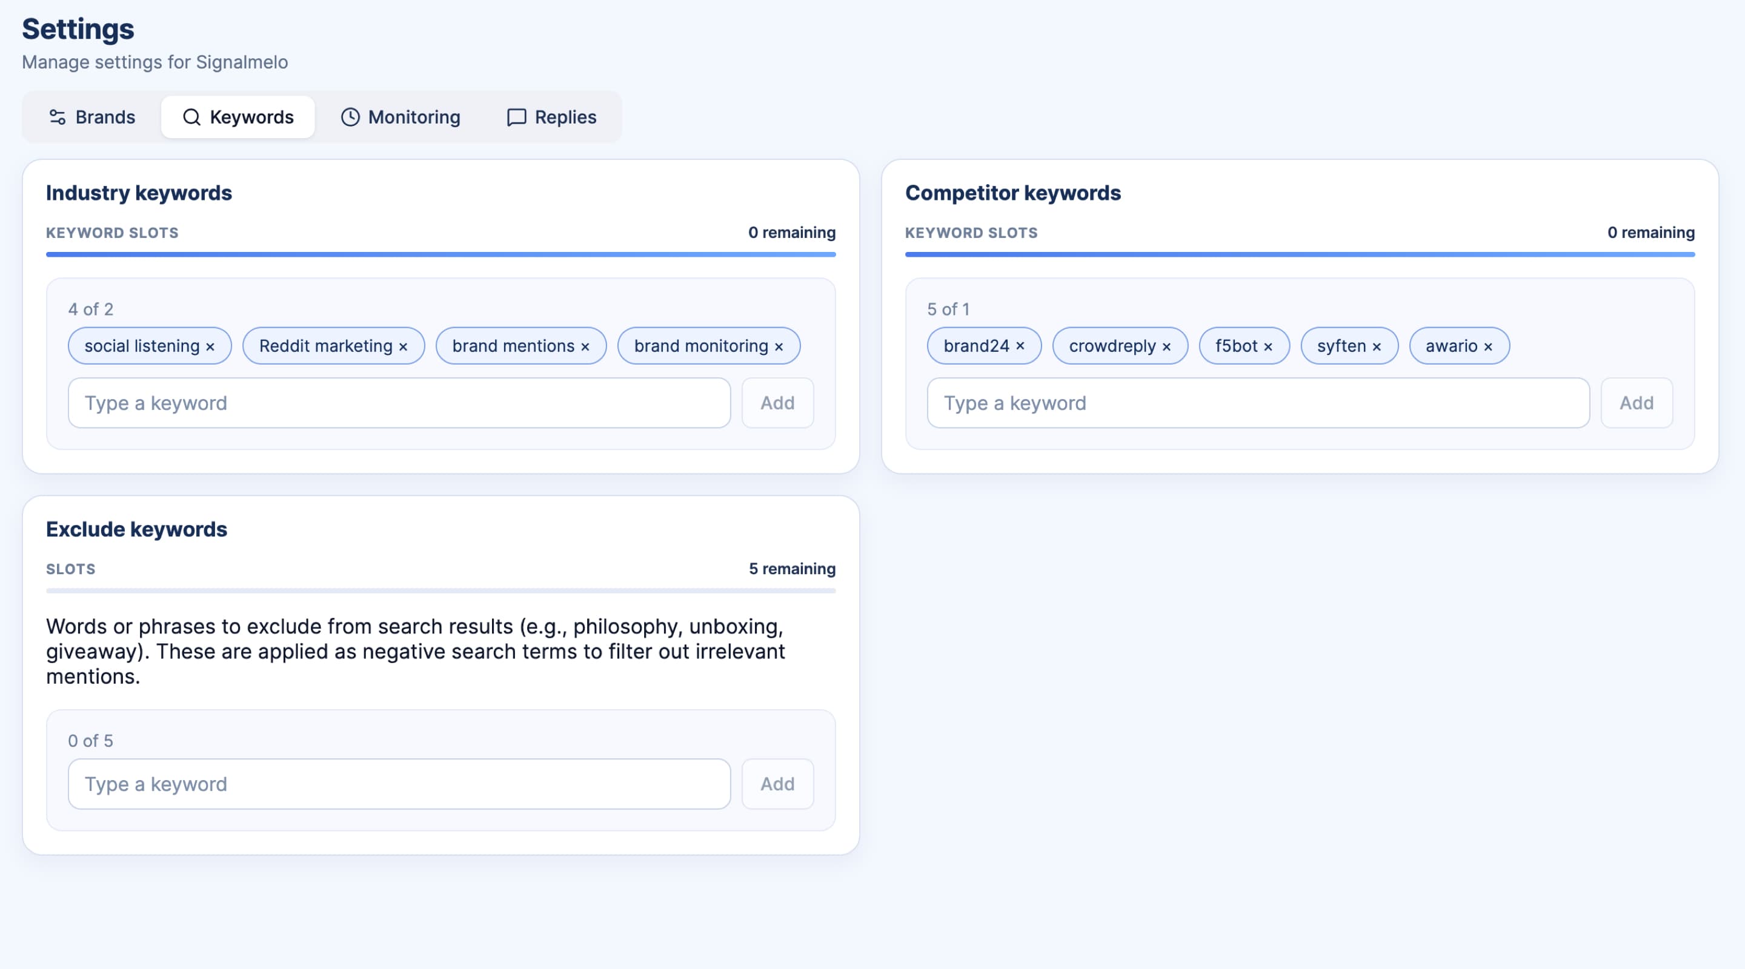Click the '5 remaining' label
Screen dimensions: 1745x969
[792, 569]
